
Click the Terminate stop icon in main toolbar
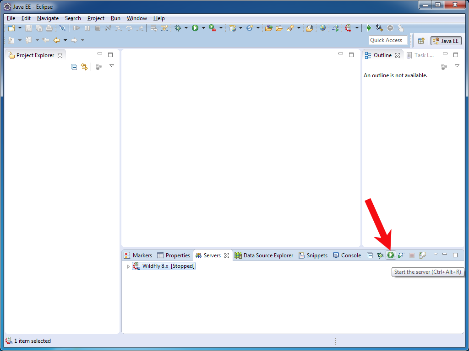[x=98, y=28]
